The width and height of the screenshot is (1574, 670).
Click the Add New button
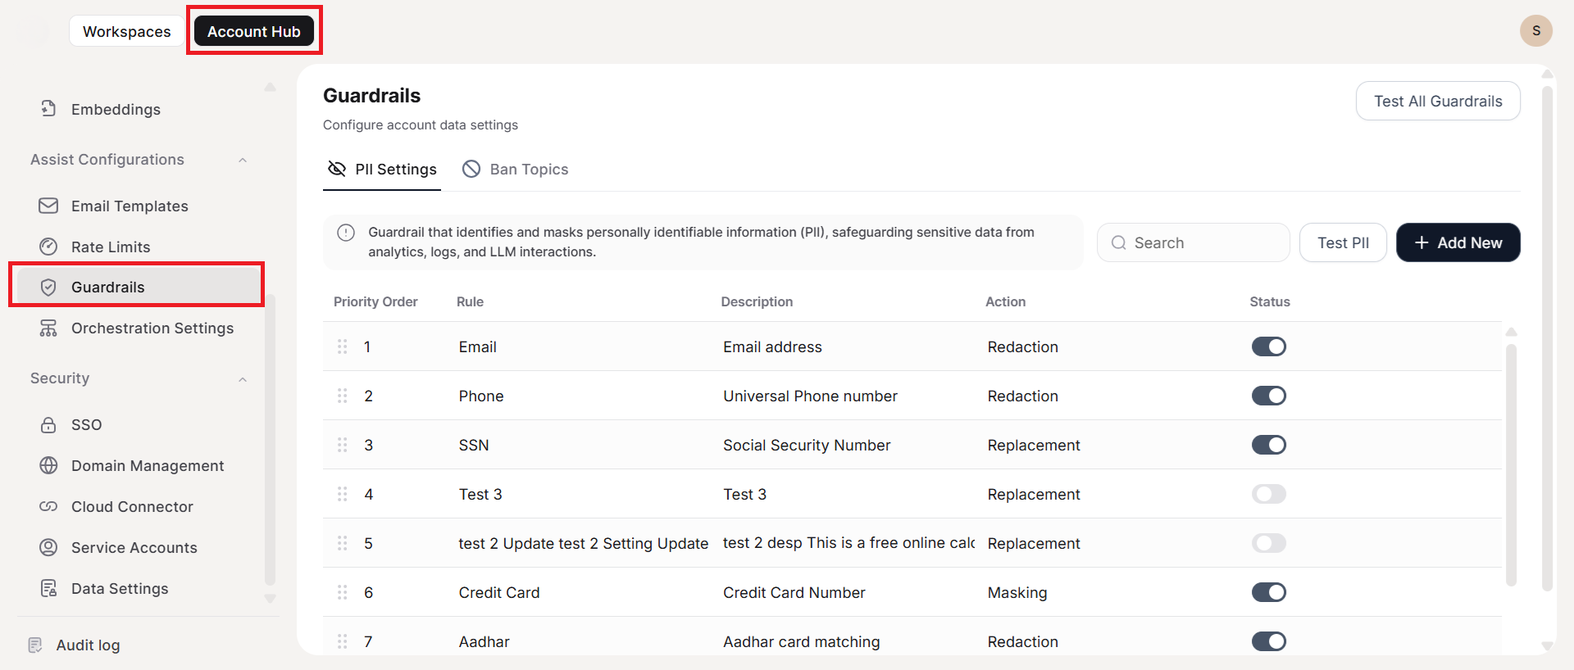click(x=1458, y=242)
